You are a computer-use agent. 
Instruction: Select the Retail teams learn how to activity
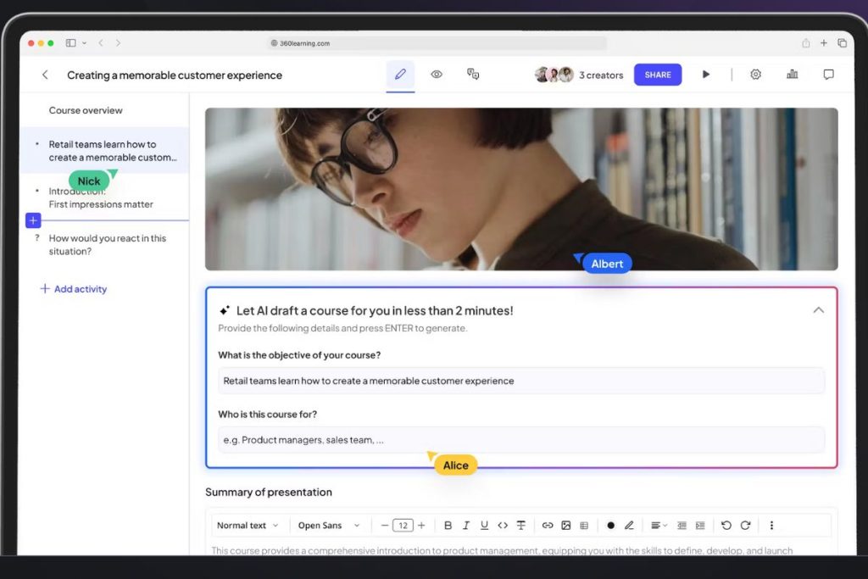pos(104,151)
